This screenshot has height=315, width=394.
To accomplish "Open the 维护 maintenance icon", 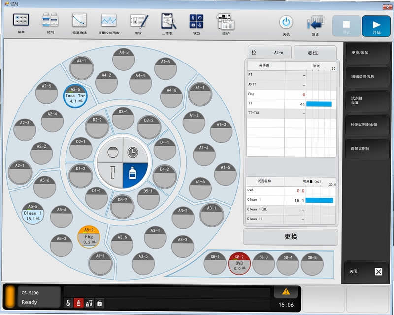I will pyautogui.click(x=226, y=22).
